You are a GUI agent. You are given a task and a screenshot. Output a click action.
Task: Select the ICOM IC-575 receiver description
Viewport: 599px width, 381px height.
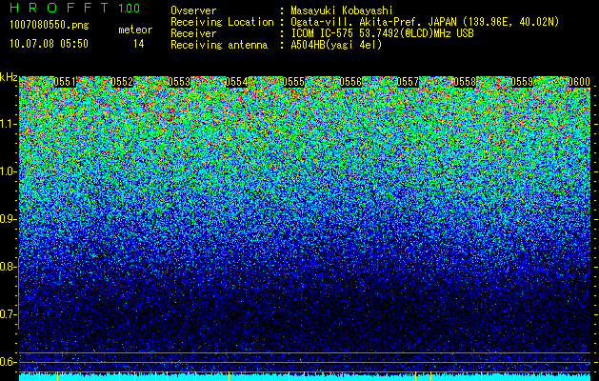[x=382, y=33]
